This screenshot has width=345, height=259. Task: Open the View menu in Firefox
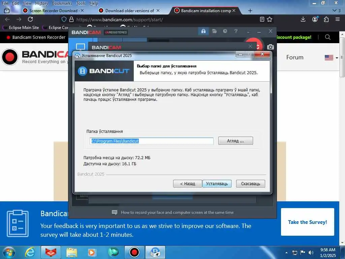tap(27, 3)
